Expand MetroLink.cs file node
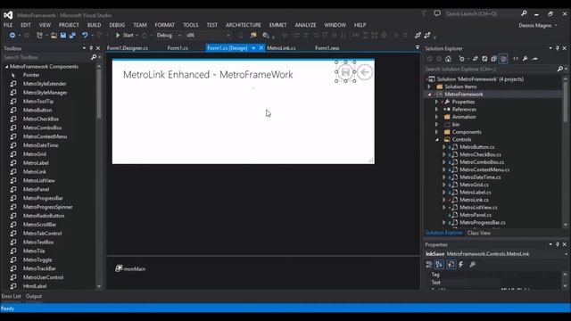This screenshot has width=571, height=321. click(x=444, y=200)
